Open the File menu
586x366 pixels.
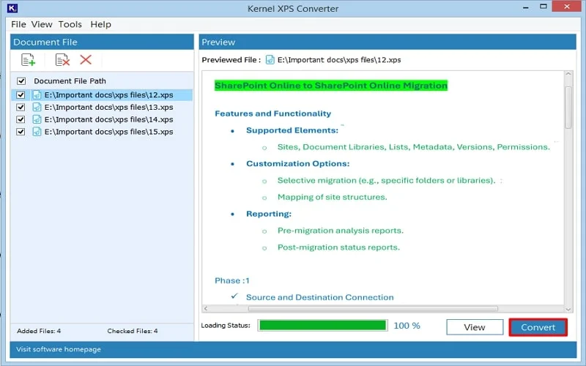18,24
